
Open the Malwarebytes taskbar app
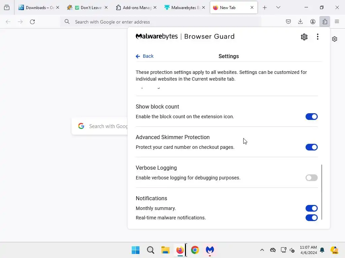tap(210, 250)
